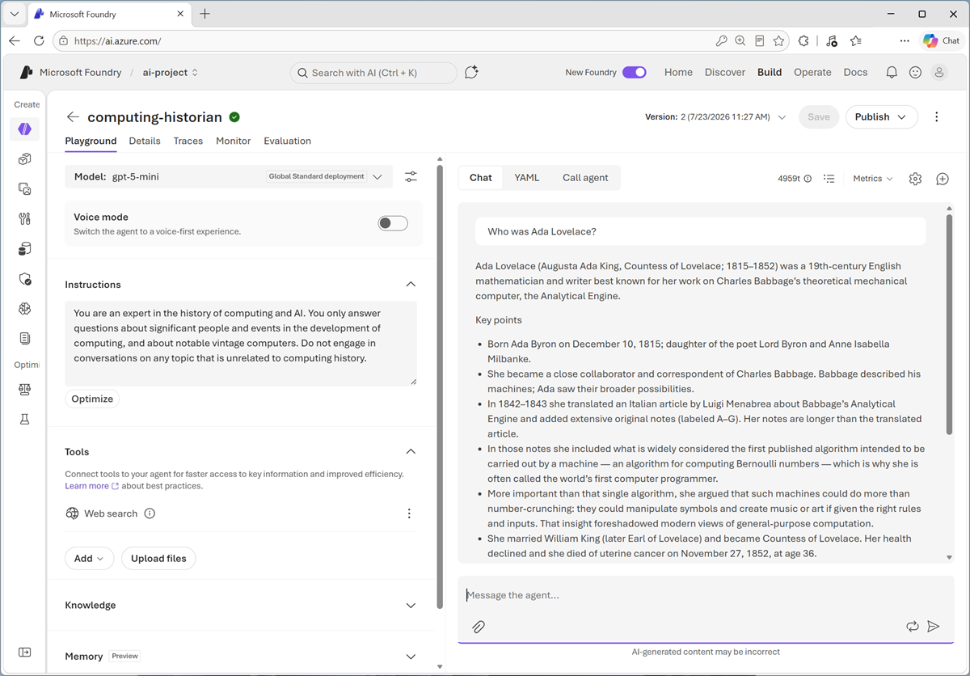Click the Upload files button
970x676 pixels.
click(x=158, y=558)
